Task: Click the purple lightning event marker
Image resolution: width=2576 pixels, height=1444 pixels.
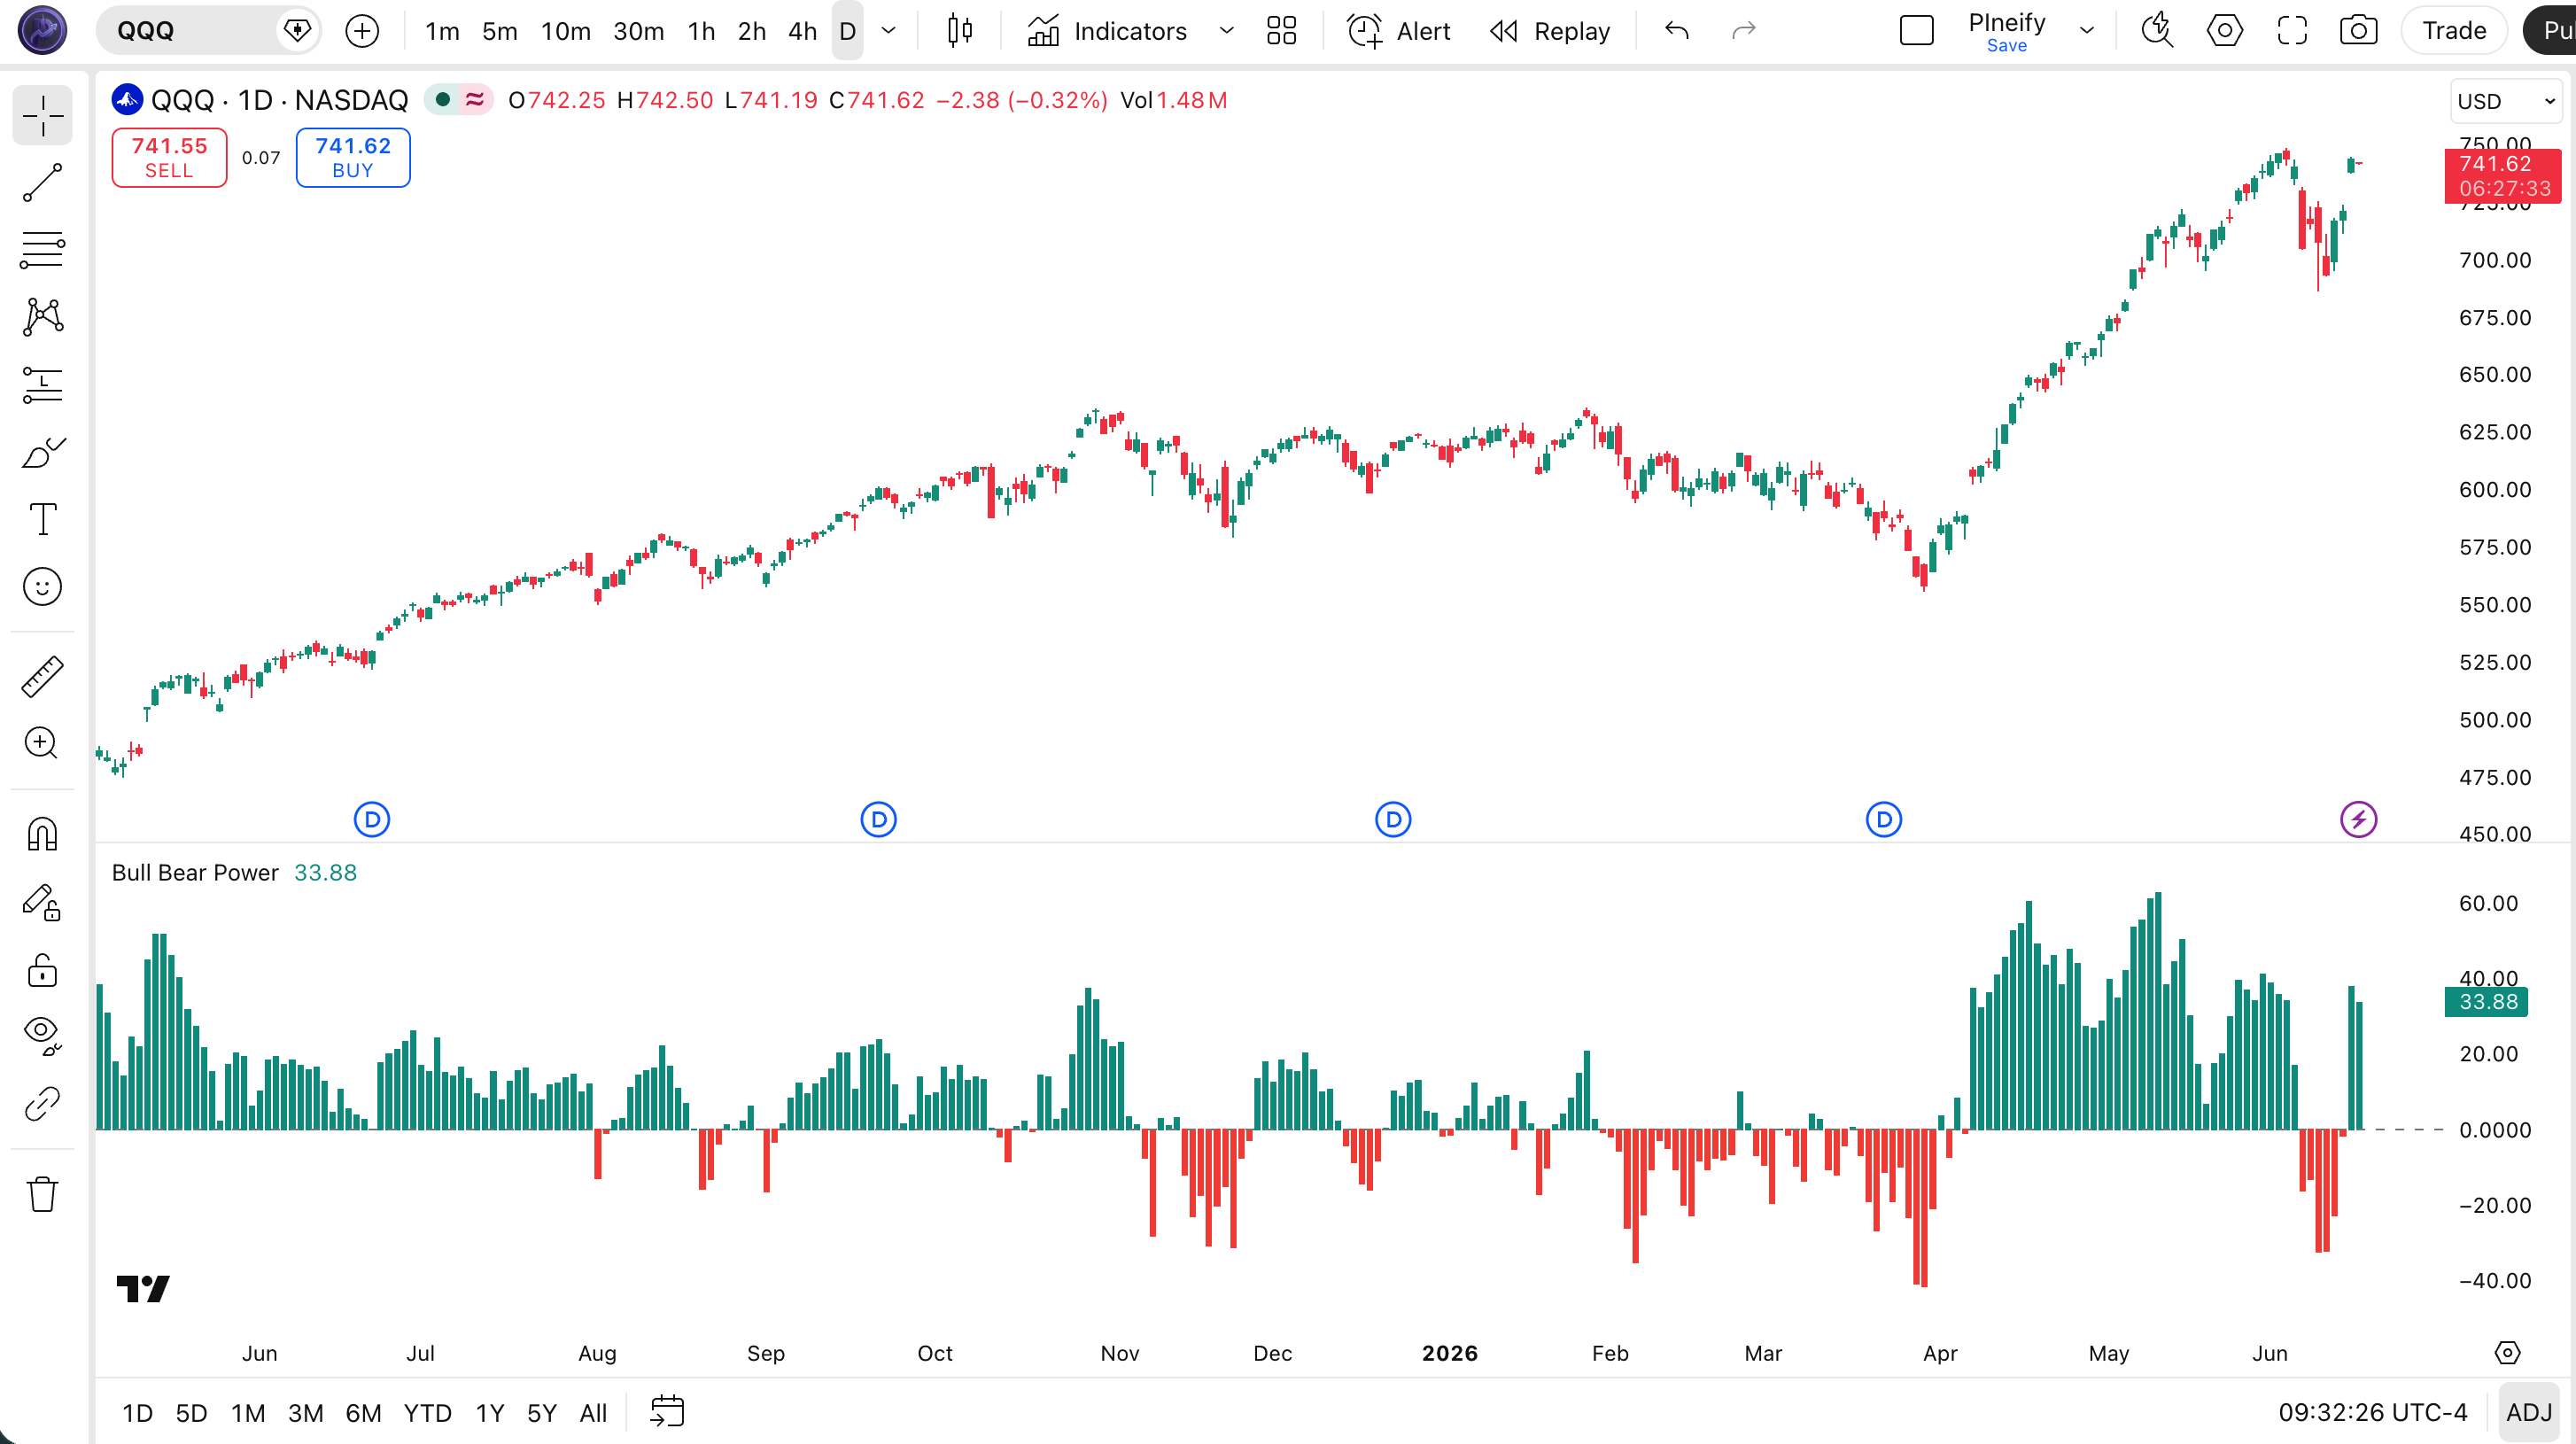Action: 2358,820
